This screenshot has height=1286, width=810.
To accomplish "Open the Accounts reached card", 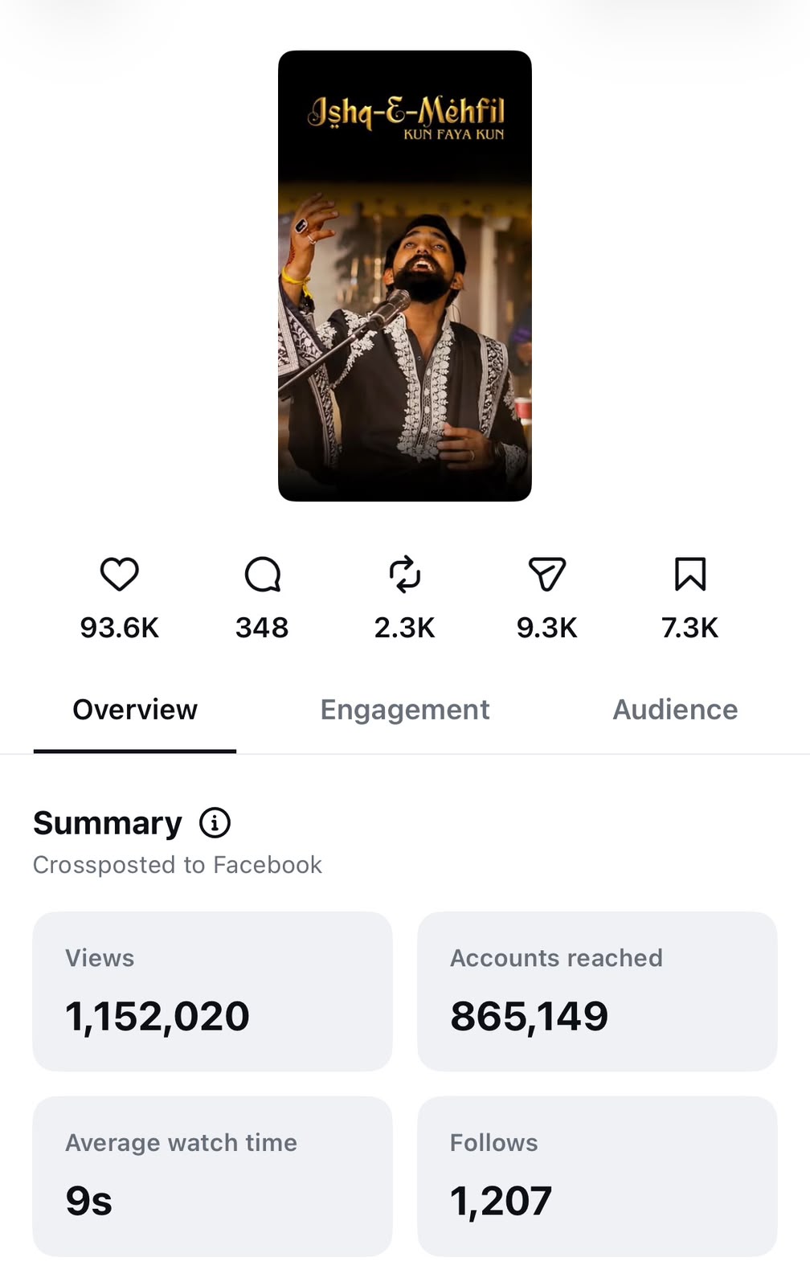I will pyautogui.click(x=597, y=991).
